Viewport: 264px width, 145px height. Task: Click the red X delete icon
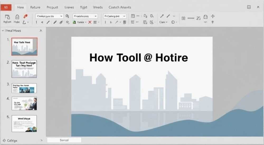pyautogui.click(x=90, y=22)
